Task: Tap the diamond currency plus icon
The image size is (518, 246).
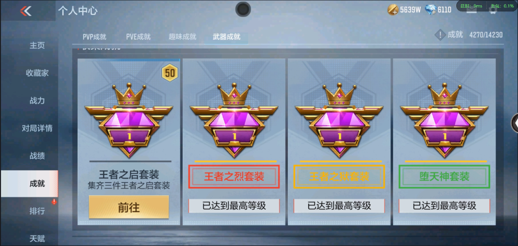Action: click(x=430, y=10)
